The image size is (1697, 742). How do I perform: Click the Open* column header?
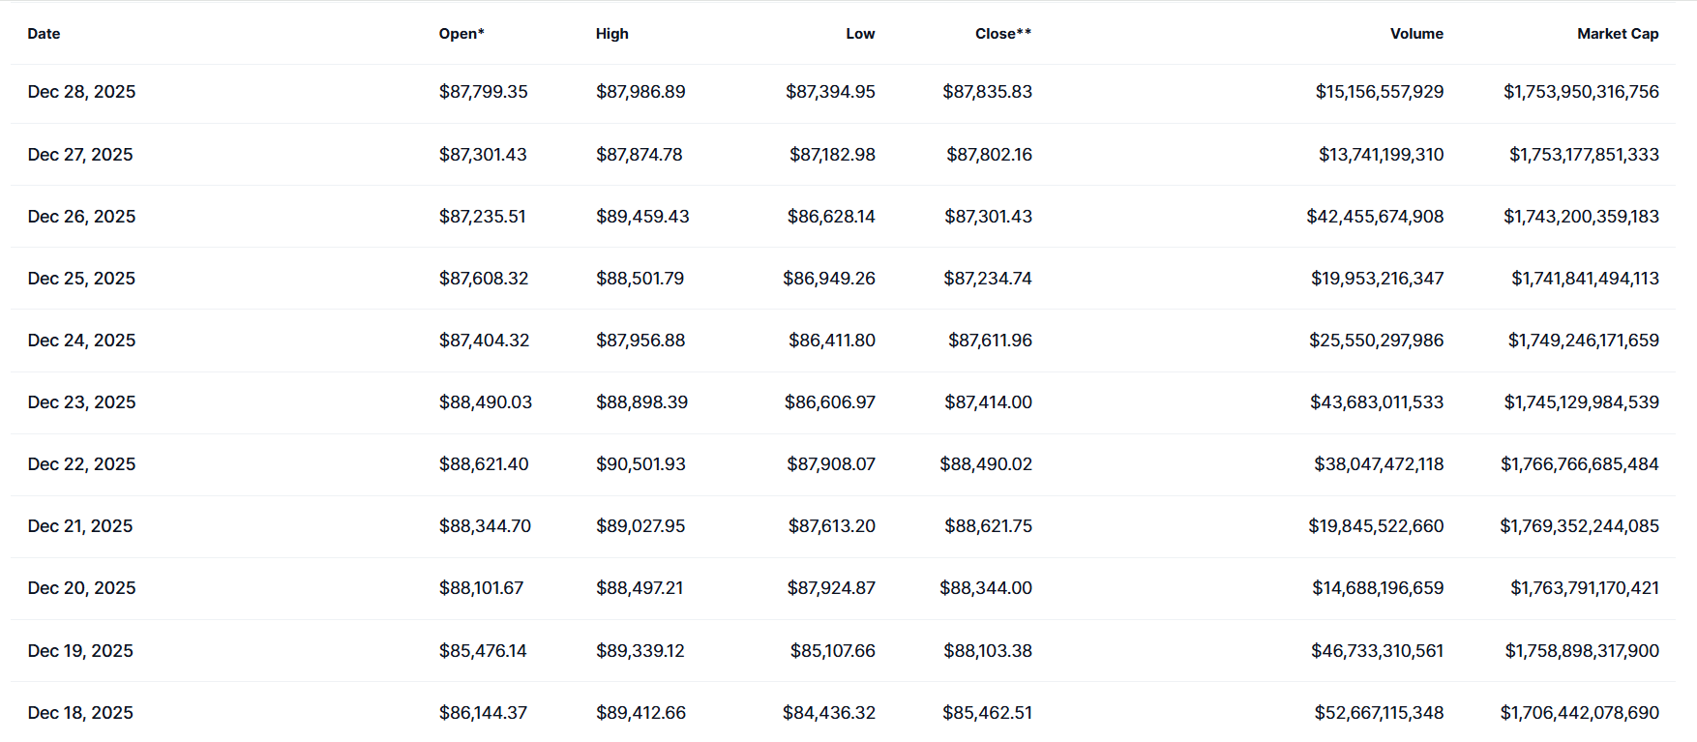(461, 34)
